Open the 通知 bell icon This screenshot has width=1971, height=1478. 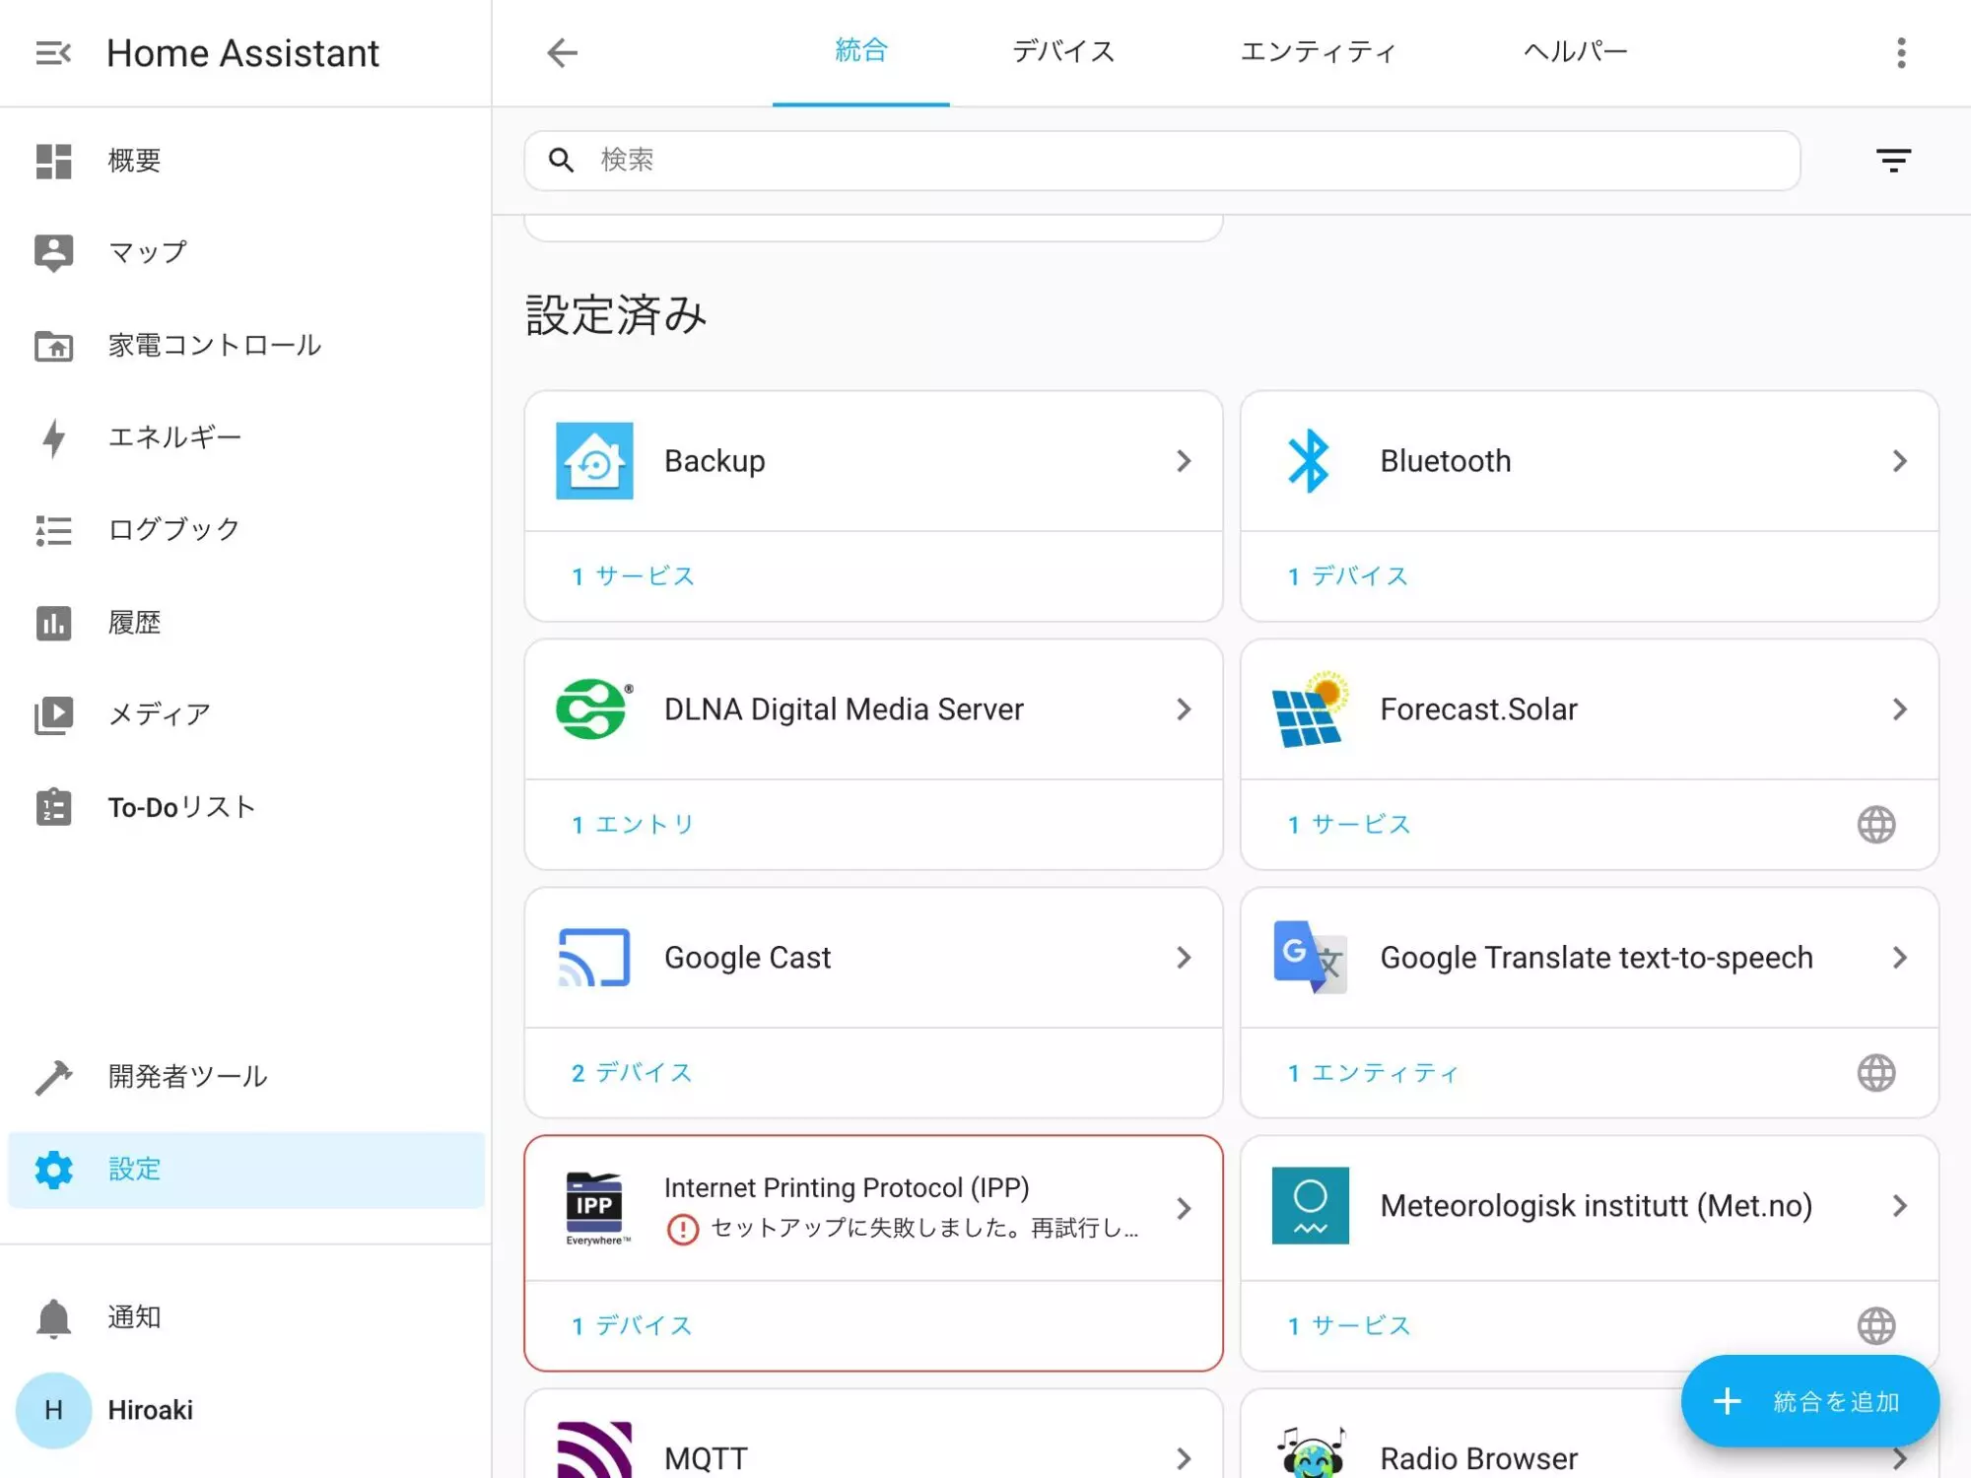pyautogui.click(x=53, y=1318)
